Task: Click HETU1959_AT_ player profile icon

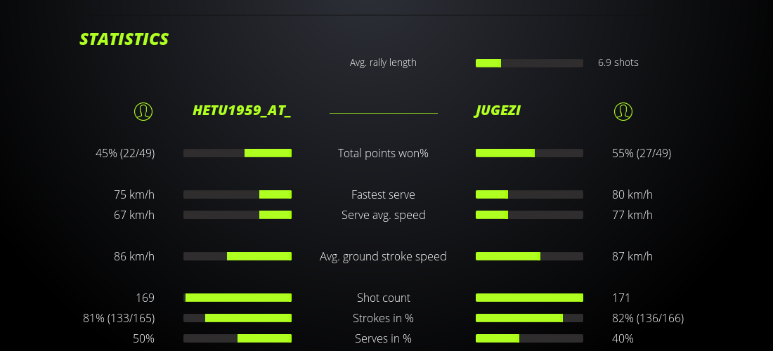Action: [x=143, y=112]
